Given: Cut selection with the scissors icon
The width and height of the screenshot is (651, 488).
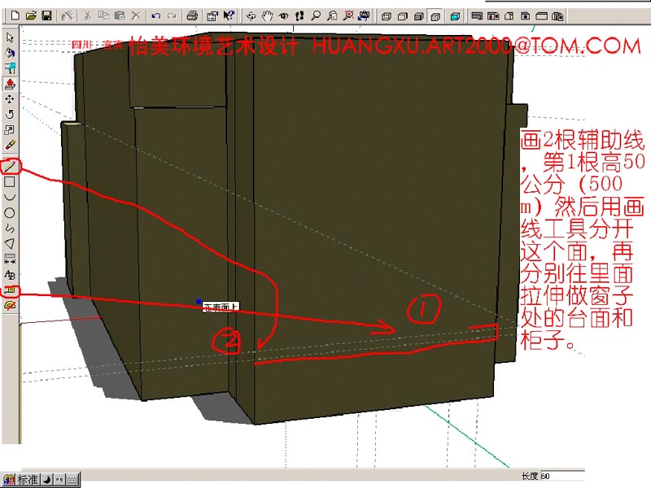Looking at the screenshot, I should point(88,15).
